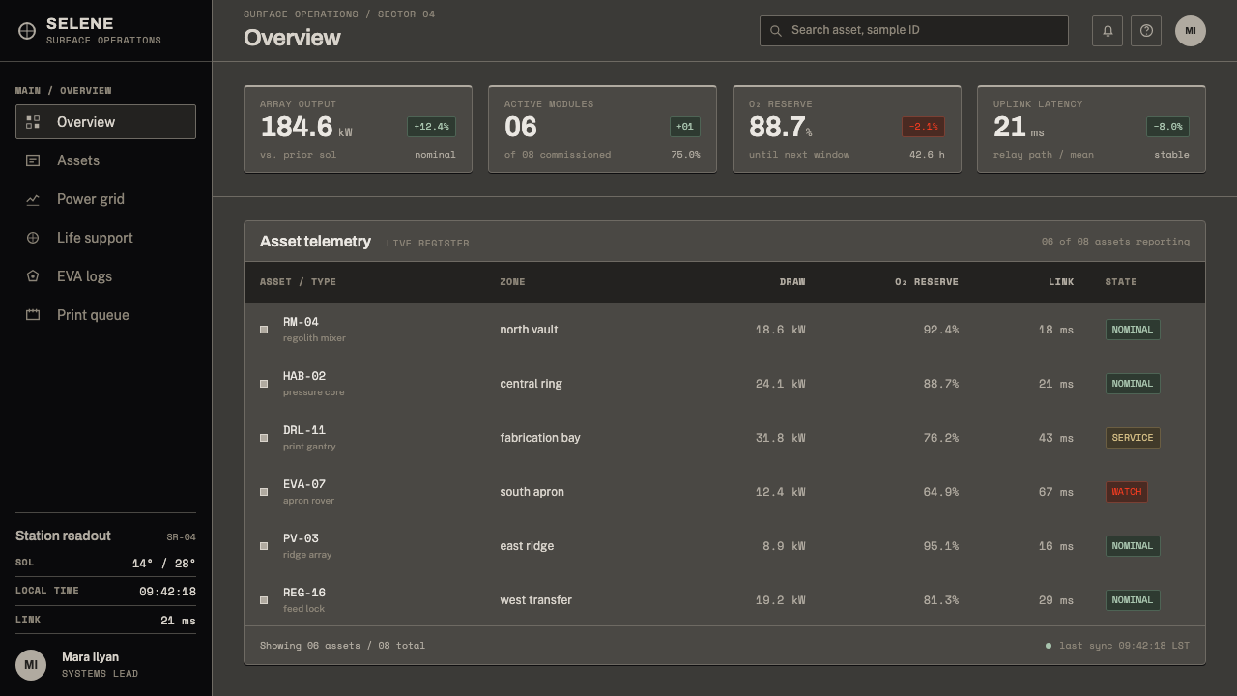The height and width of the screenshot is (696, 1237).
Task: Click the LIVE REGISTER label
Action: 428,244
